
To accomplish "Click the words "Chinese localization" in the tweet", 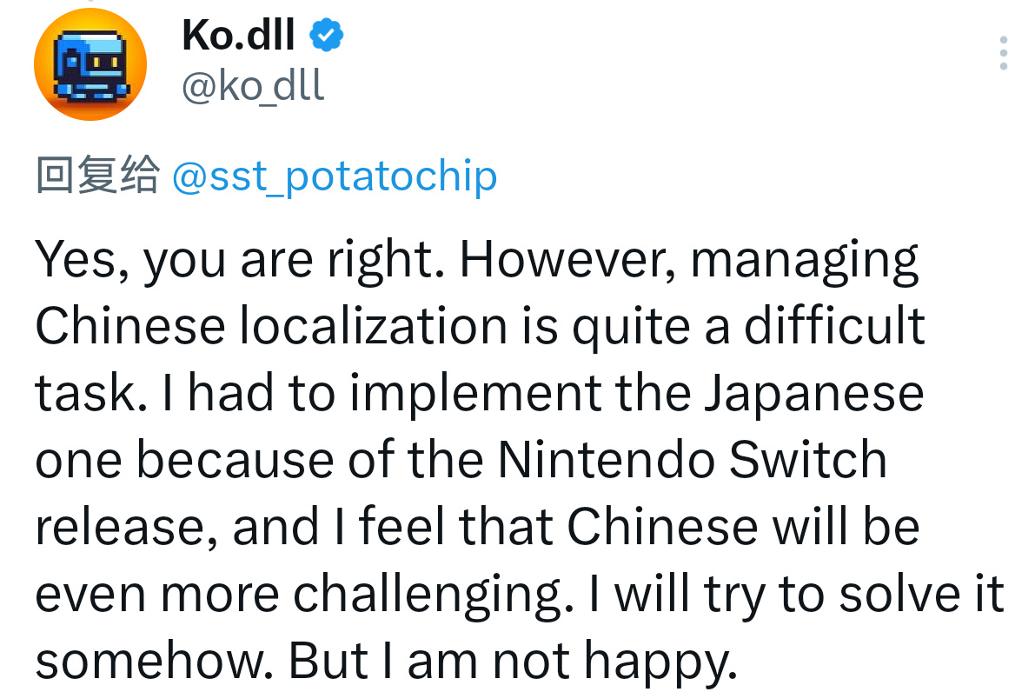I will click(x=271, y=325).
